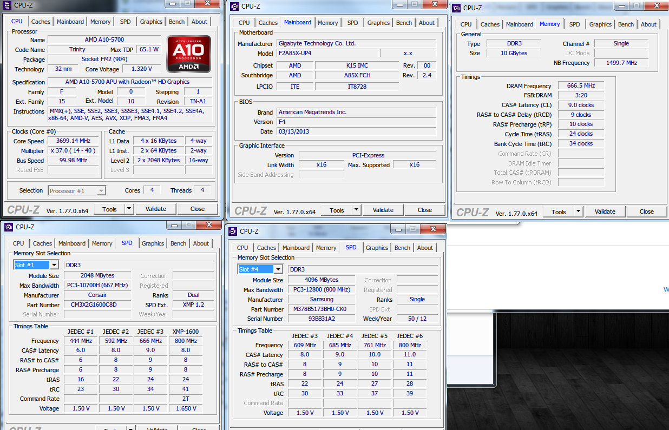Screen dimensions: 669x430
Task: Click the Gigabyte Technology manufacturer field
Action: click(355, 43)
